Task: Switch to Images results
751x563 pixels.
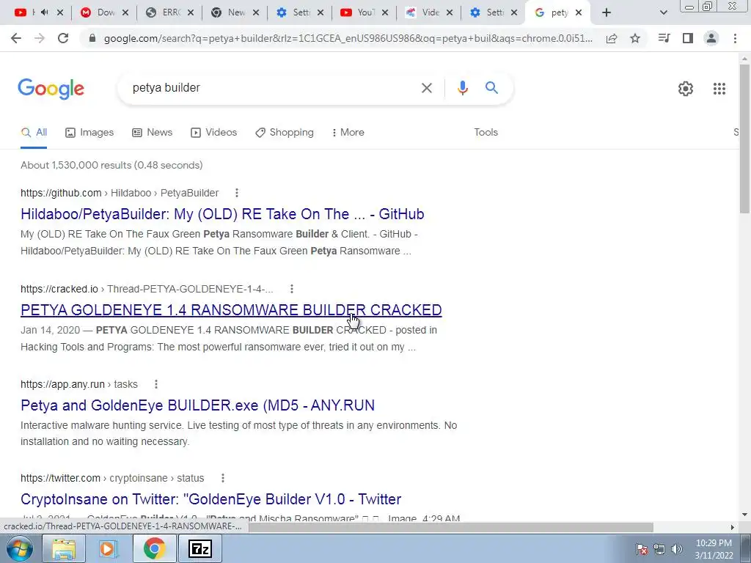Action: (89, 132)
